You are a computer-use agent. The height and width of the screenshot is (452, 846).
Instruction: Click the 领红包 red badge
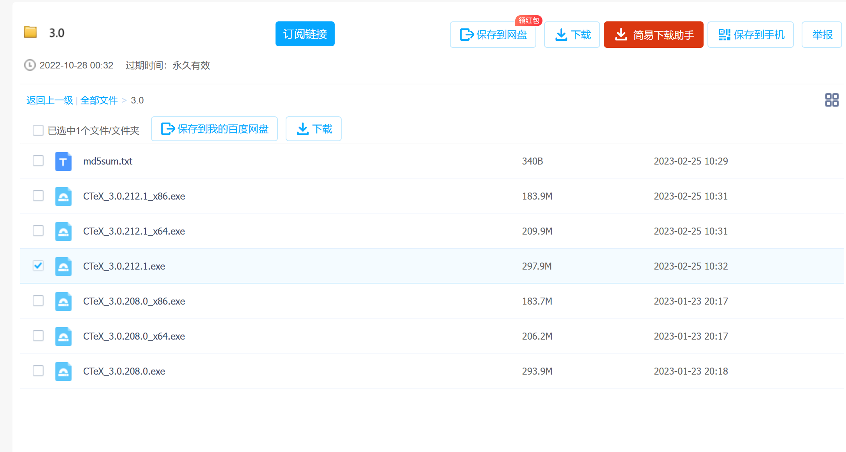pos(528,20)
